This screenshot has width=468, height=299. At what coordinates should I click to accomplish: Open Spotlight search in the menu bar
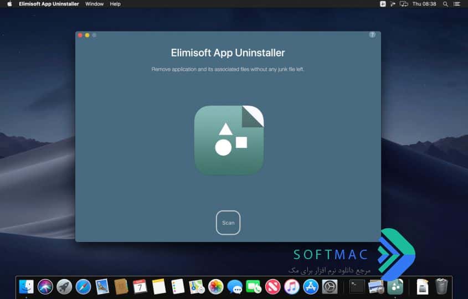(445, 4)
